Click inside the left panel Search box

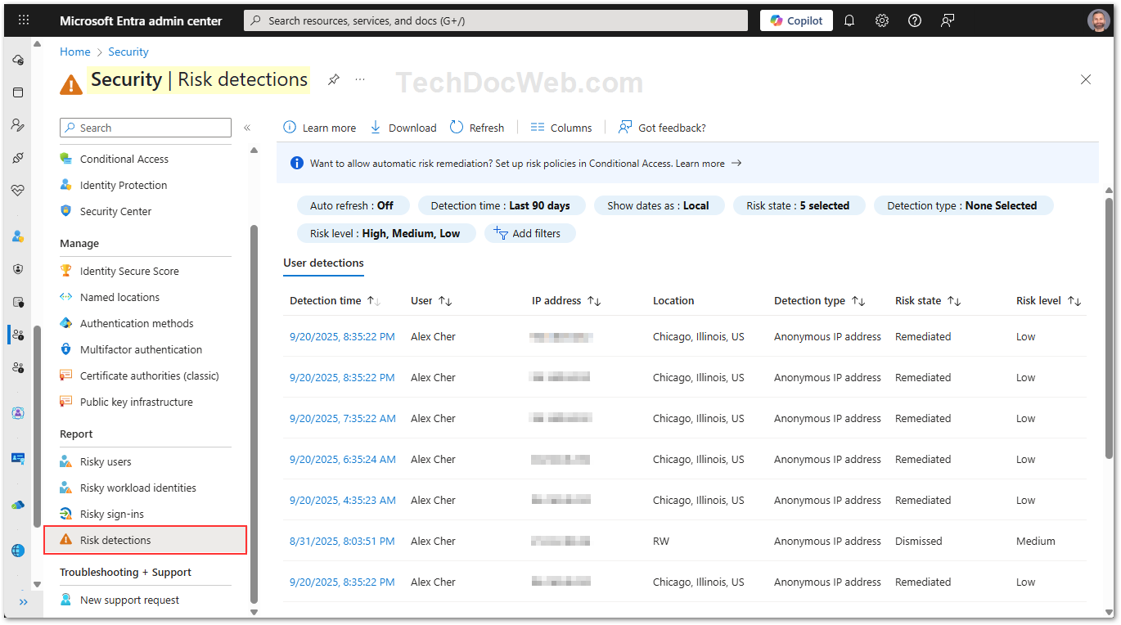tap(145, 128)
